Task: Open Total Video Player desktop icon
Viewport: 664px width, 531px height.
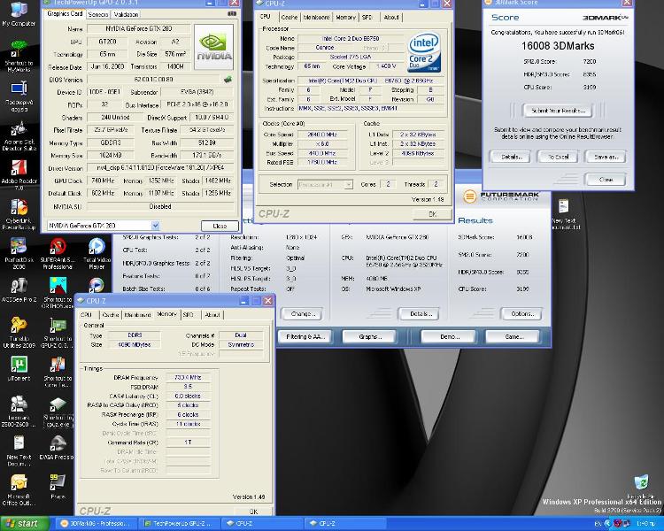Action: (x=97, y=254)
